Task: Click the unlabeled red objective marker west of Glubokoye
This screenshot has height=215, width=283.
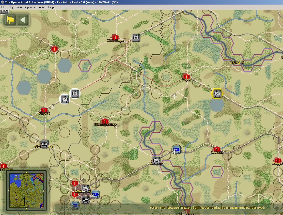Action: (54, 48)
